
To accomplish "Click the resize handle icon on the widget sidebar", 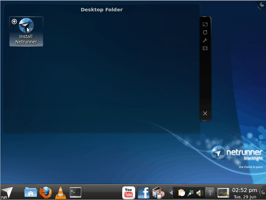I will click(205, 25).
